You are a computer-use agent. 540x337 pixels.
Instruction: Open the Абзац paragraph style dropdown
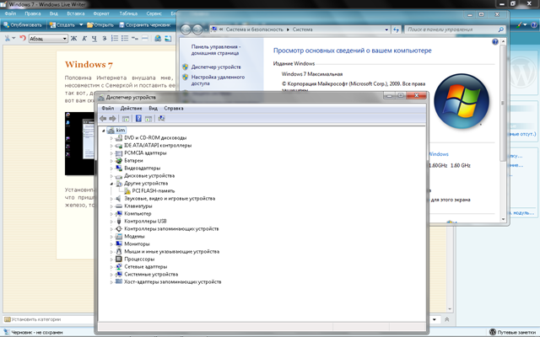click(64, 39)
